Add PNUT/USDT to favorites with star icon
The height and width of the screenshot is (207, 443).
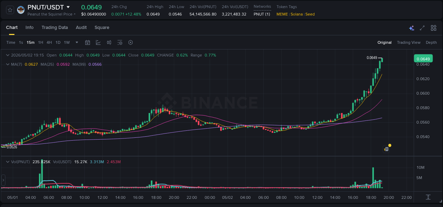coord(10,10)
